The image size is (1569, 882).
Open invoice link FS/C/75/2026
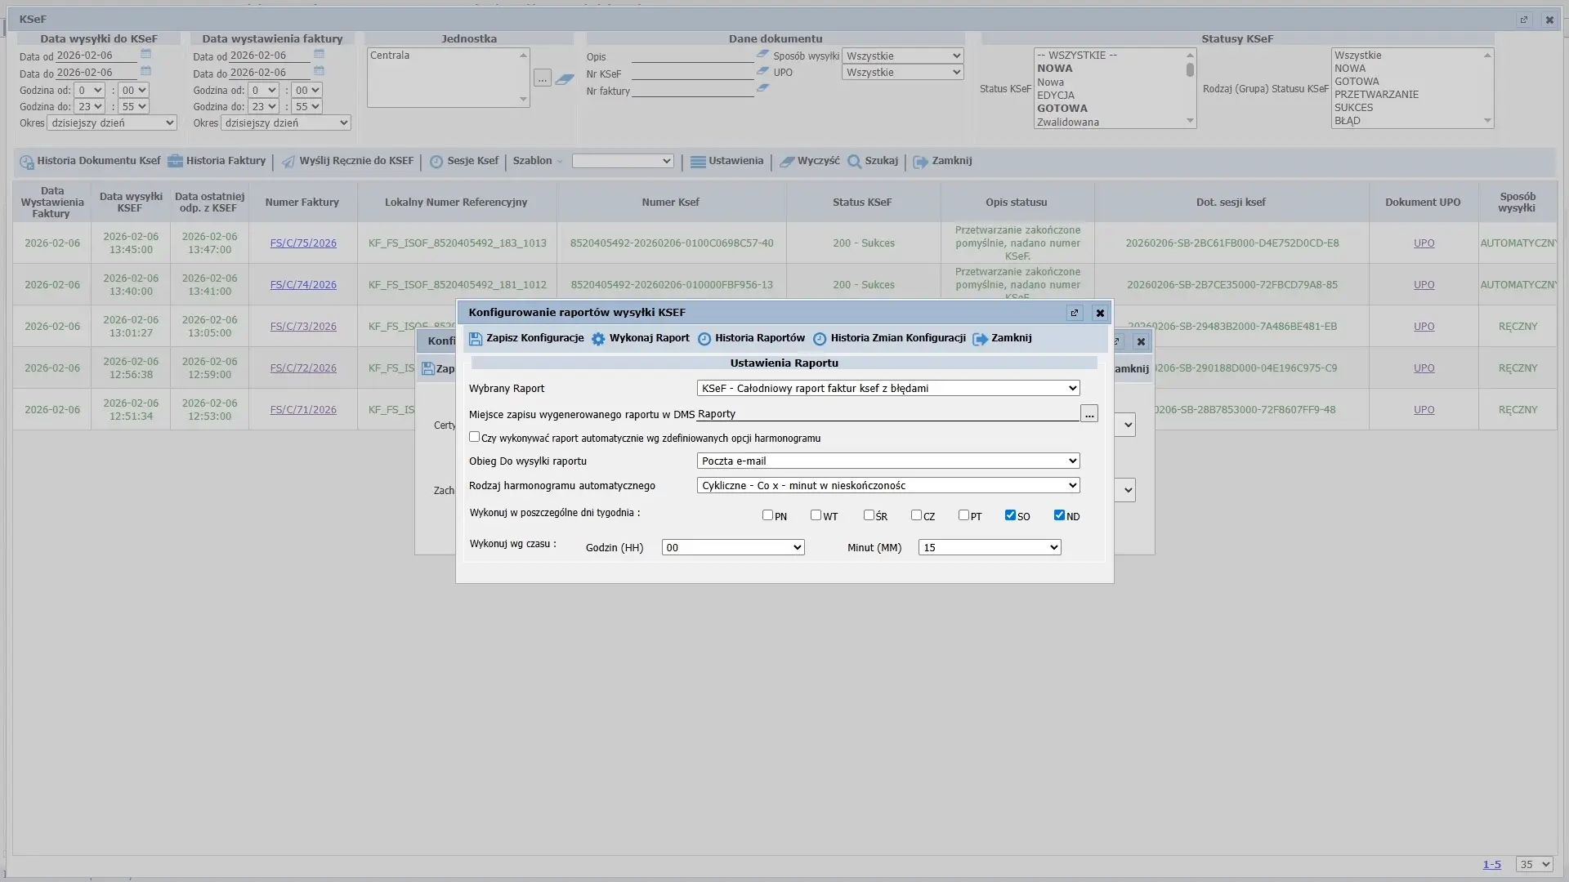click(303, 243)
